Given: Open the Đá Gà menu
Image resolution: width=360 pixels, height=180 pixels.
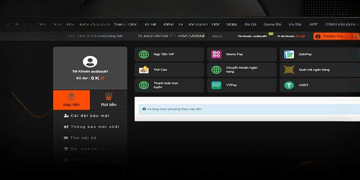Looking at the screenshot, I should point(251,24).
